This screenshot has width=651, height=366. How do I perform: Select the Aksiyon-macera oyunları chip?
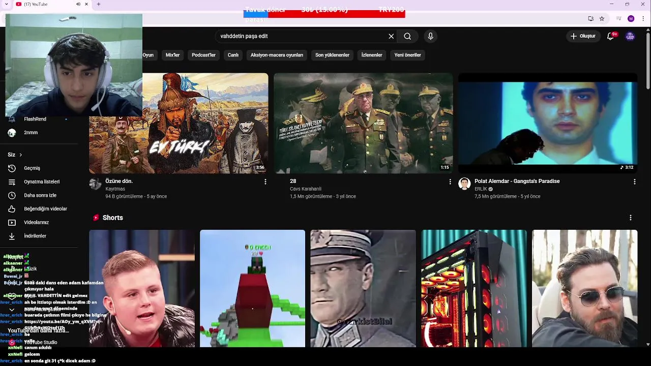[x=277, y=55]
